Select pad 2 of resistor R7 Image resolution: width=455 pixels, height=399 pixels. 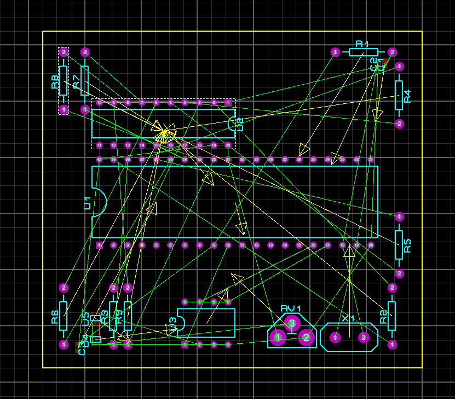pyautogui.click(x=85, y=52)
